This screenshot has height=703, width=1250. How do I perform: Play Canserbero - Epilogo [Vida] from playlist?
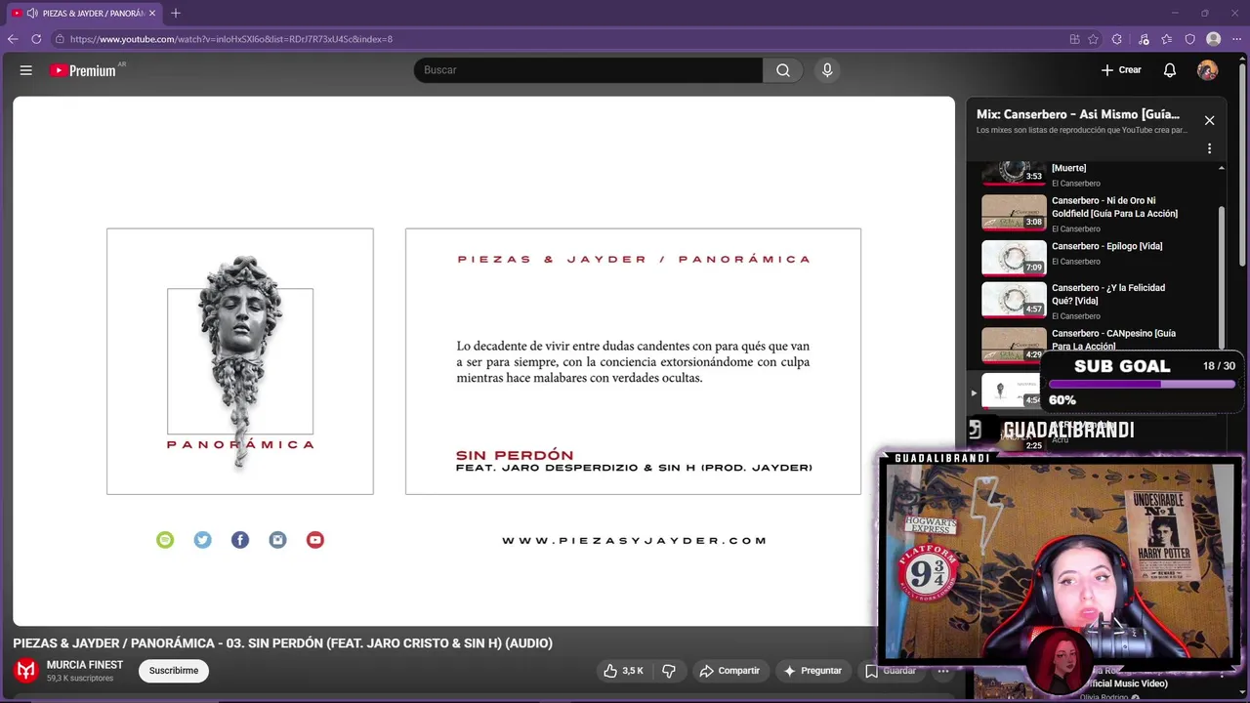click(1106, 246)
